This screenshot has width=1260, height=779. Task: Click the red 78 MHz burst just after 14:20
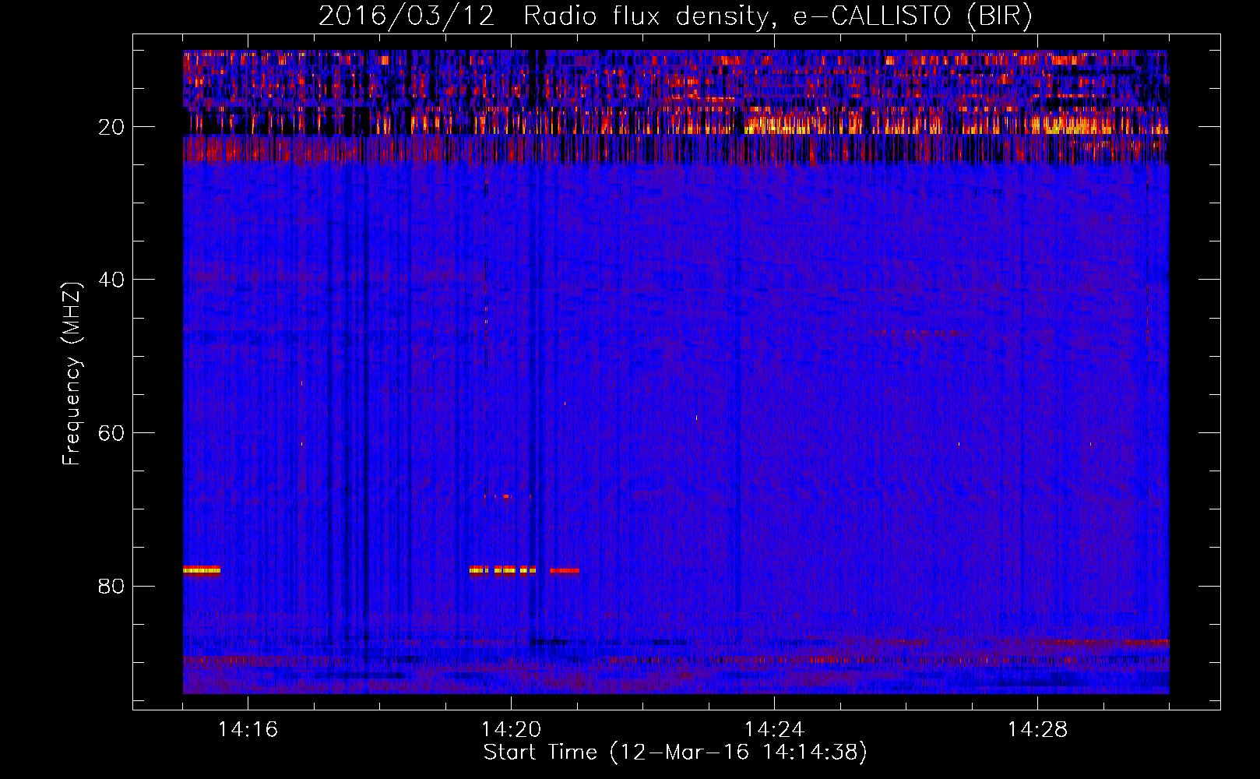[564, 570]
